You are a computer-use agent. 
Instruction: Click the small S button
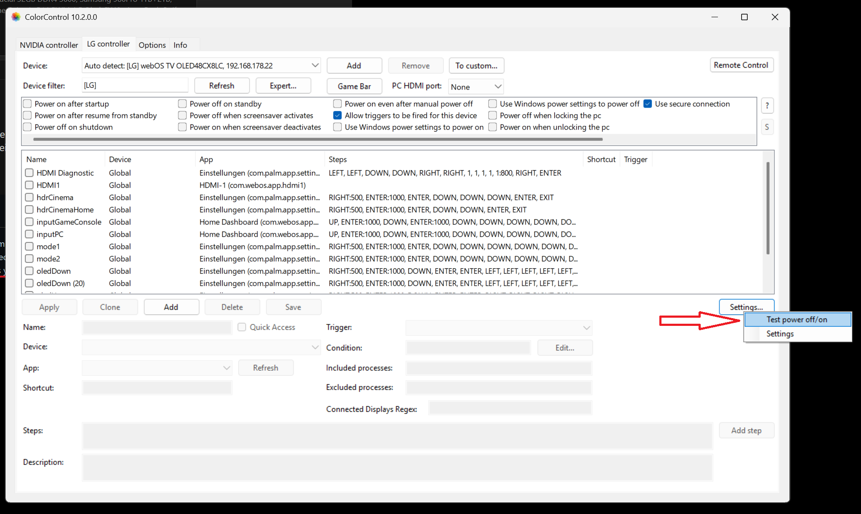tap(767, 127)
